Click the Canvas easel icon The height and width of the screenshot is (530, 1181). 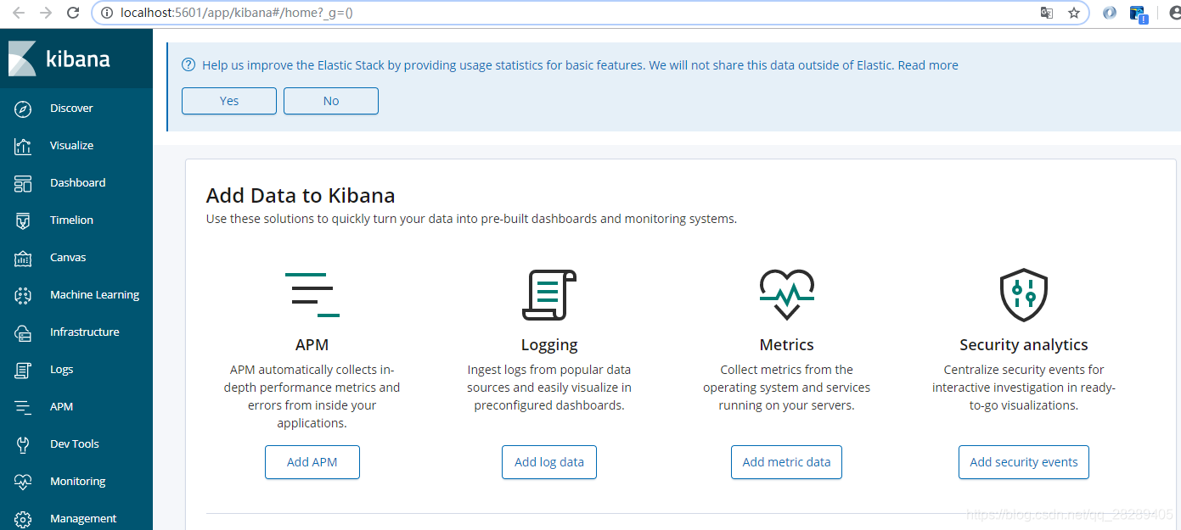[23, 258]
